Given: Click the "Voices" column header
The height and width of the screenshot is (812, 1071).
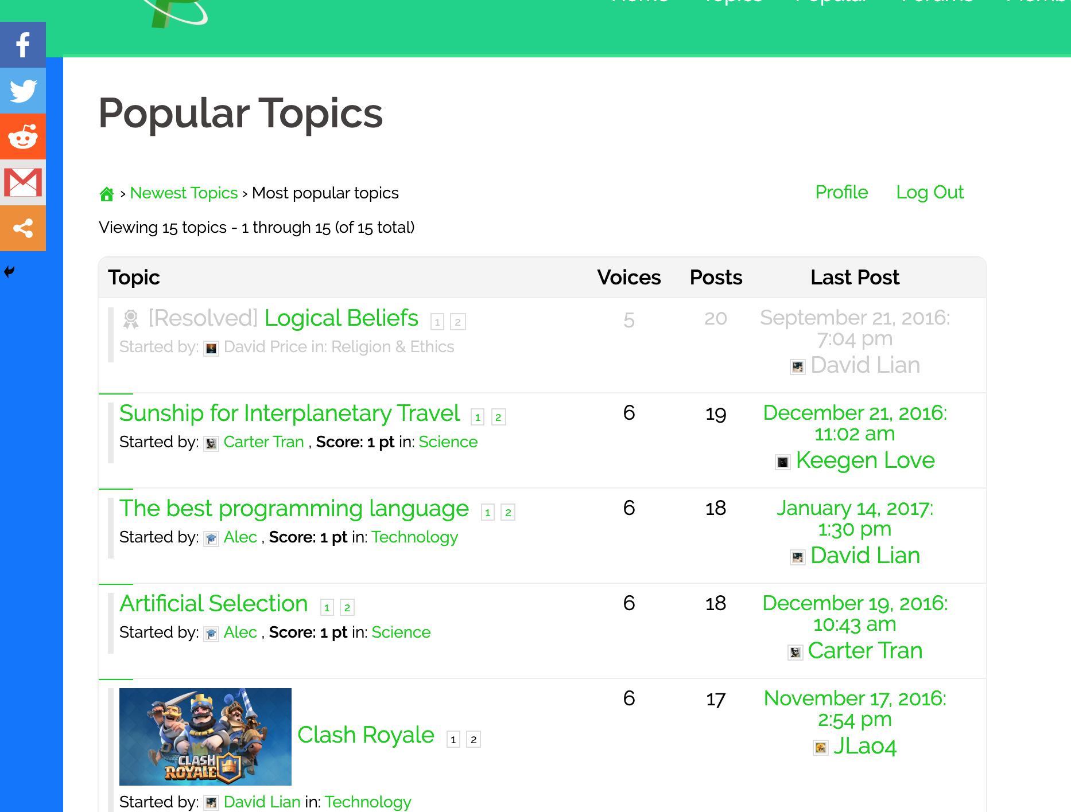Looking at the screenshot, I should pos(629,278).
